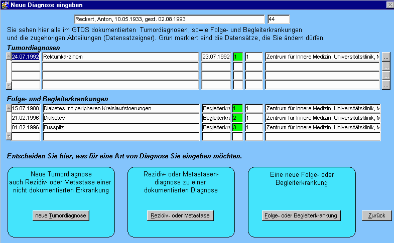Select the 'Diabetes mit peripheren Kreislaufstoerungen' entry

[120, 108]
